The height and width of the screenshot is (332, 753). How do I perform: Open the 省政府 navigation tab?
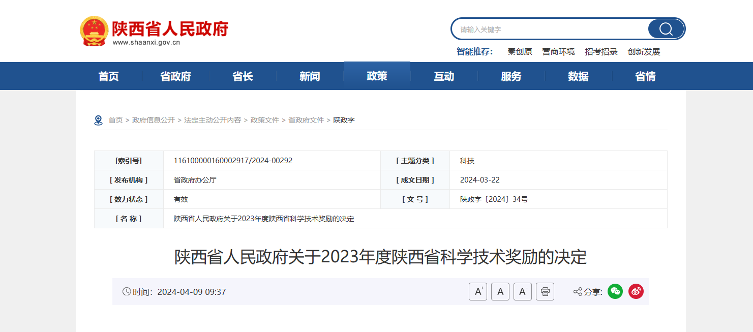click(x=176, y=76)
